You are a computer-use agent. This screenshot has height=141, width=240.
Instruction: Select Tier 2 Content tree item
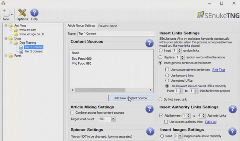[x=33, y=51]
